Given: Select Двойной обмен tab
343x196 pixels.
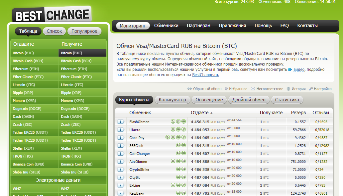Looking at the screenshot, I should tap(249, 100).
